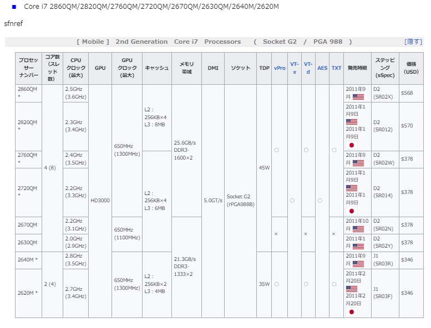The width and height of the screenshot is (431, 328).
Task: Click US flag in 2860QM release row
Action: point(358,97)
